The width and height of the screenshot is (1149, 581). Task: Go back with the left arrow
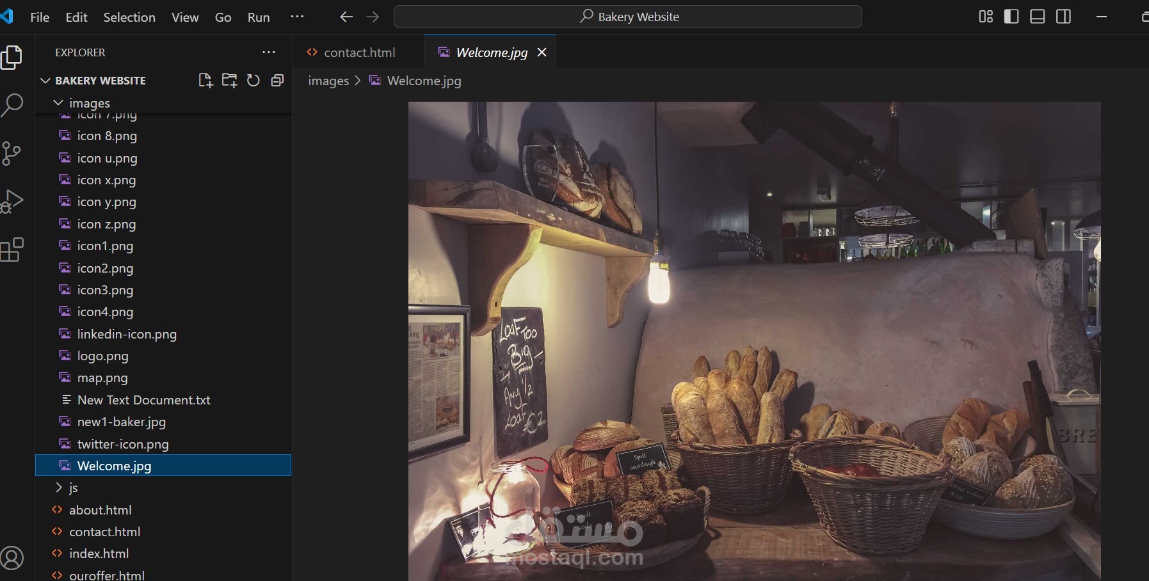coord(346,17)
